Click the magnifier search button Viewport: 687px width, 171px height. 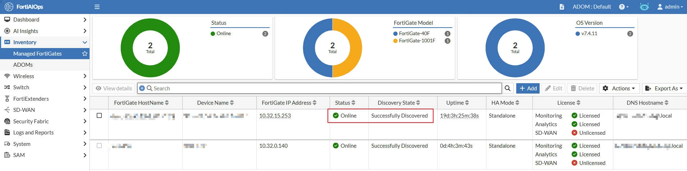[508, 88]
